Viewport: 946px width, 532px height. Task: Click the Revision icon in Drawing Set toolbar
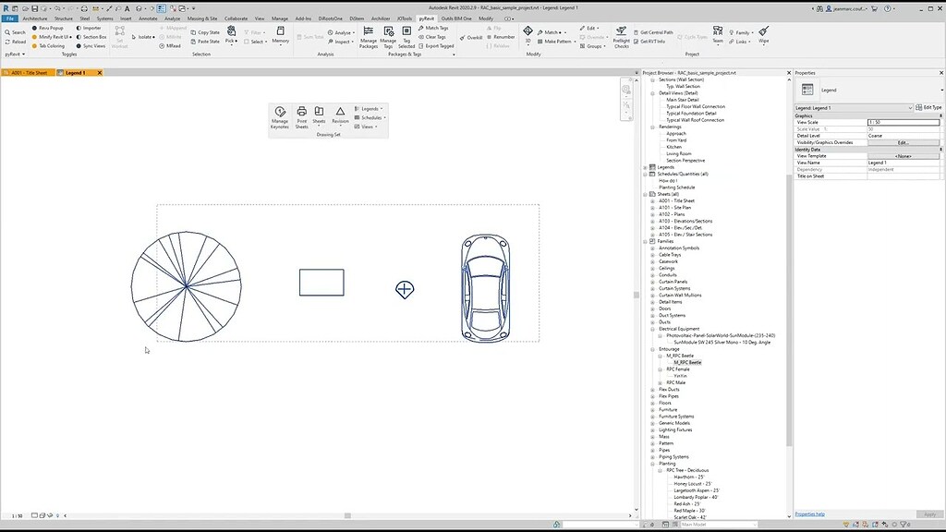click(340, 113)
